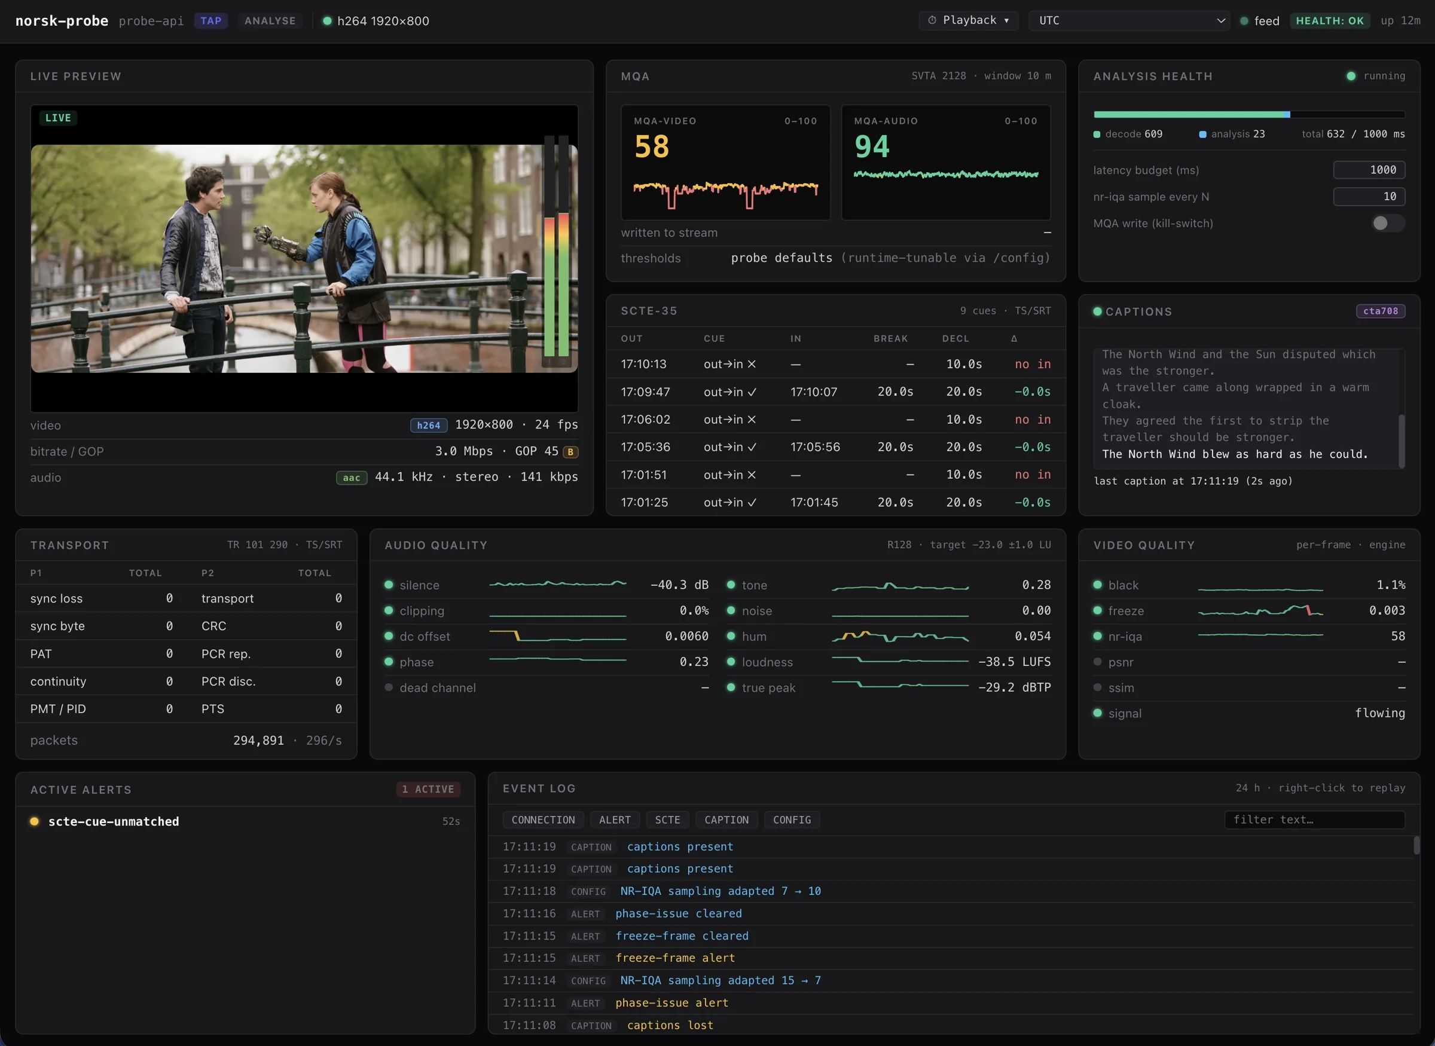This screenshot has width=1435, height=1046.
Task: Click the MQA-VIDEO score card
Action: pyautogui.click(x=726, y=163)
